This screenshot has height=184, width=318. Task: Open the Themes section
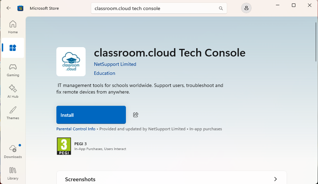(x=13, y=113)
